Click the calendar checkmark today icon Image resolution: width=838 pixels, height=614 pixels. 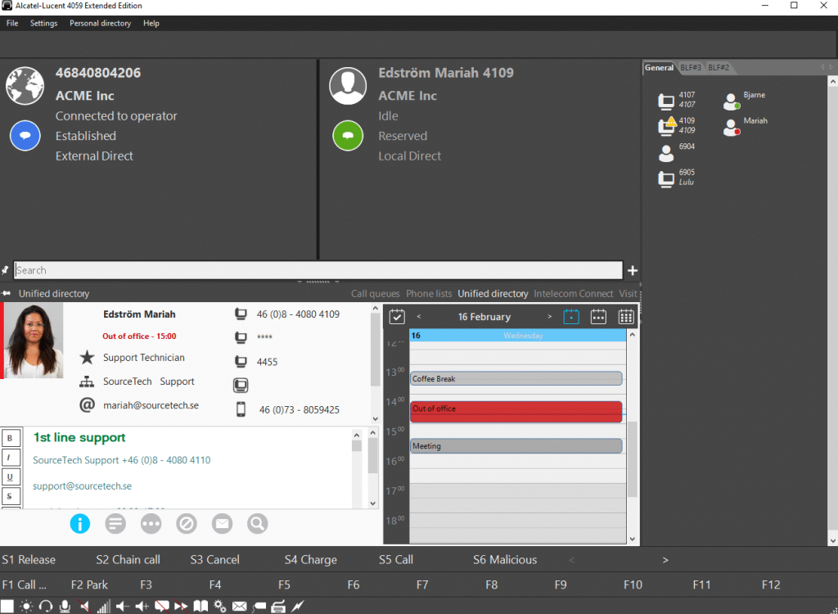pos(397,317)
